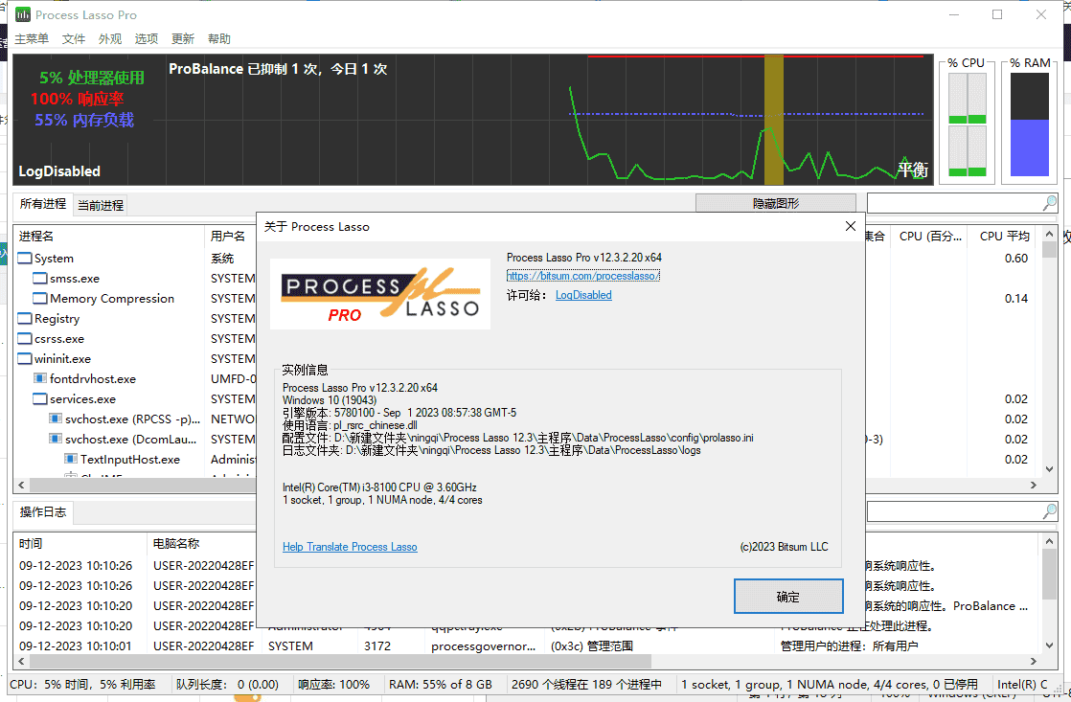Select the 操作日志 tab

[43, 512]
